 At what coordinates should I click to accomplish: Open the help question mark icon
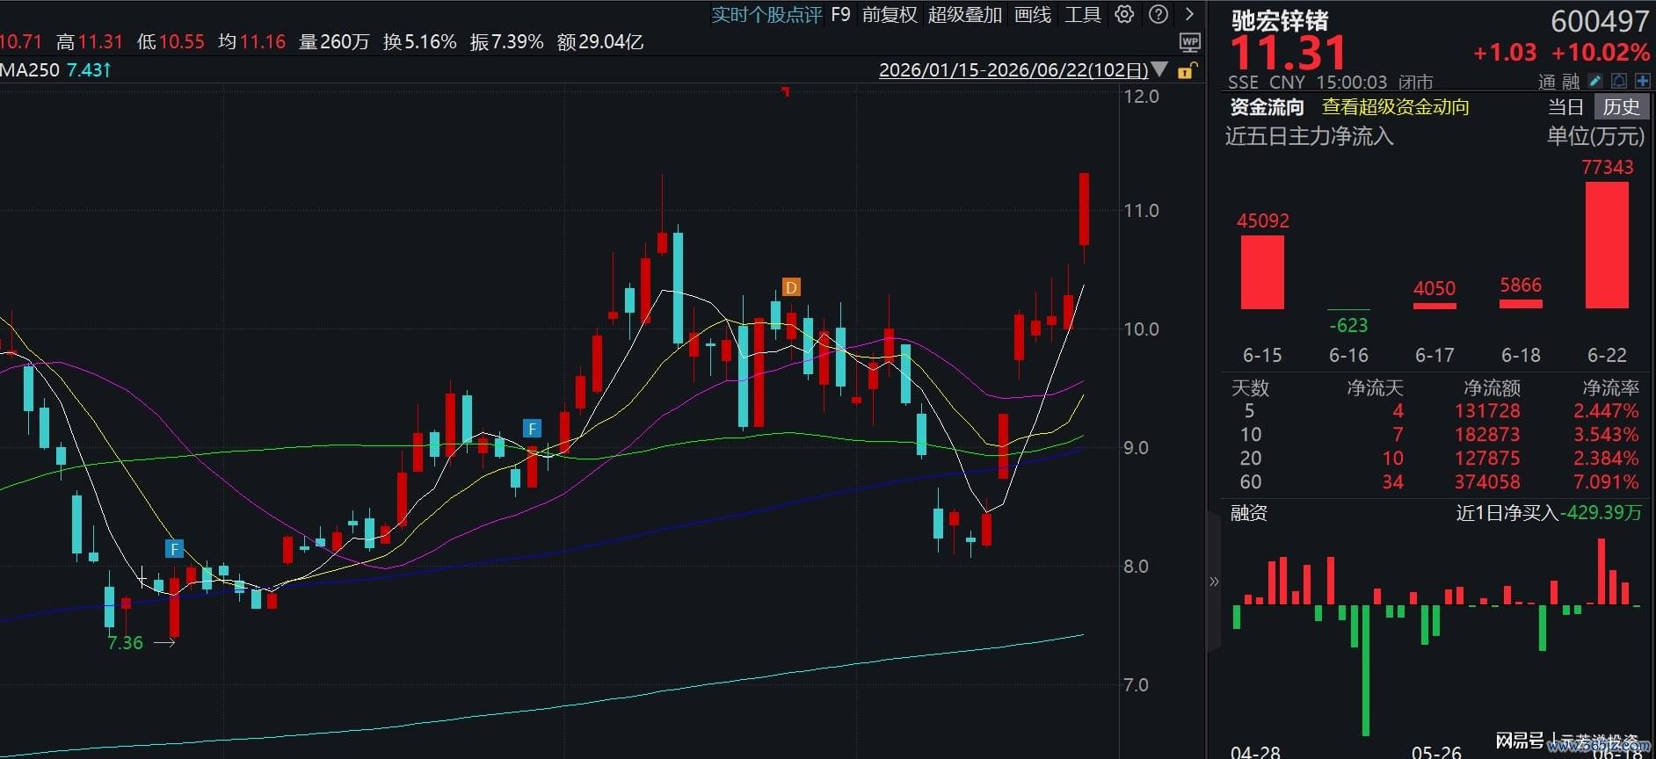[1158, 14]
